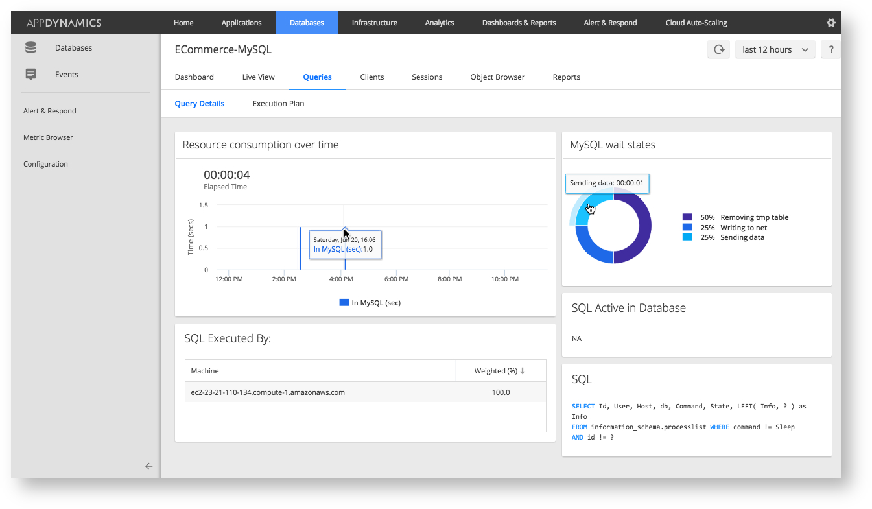Click the Removing tmp table legend swatch
The image size is (872, 509).
(x=687, y=217)
